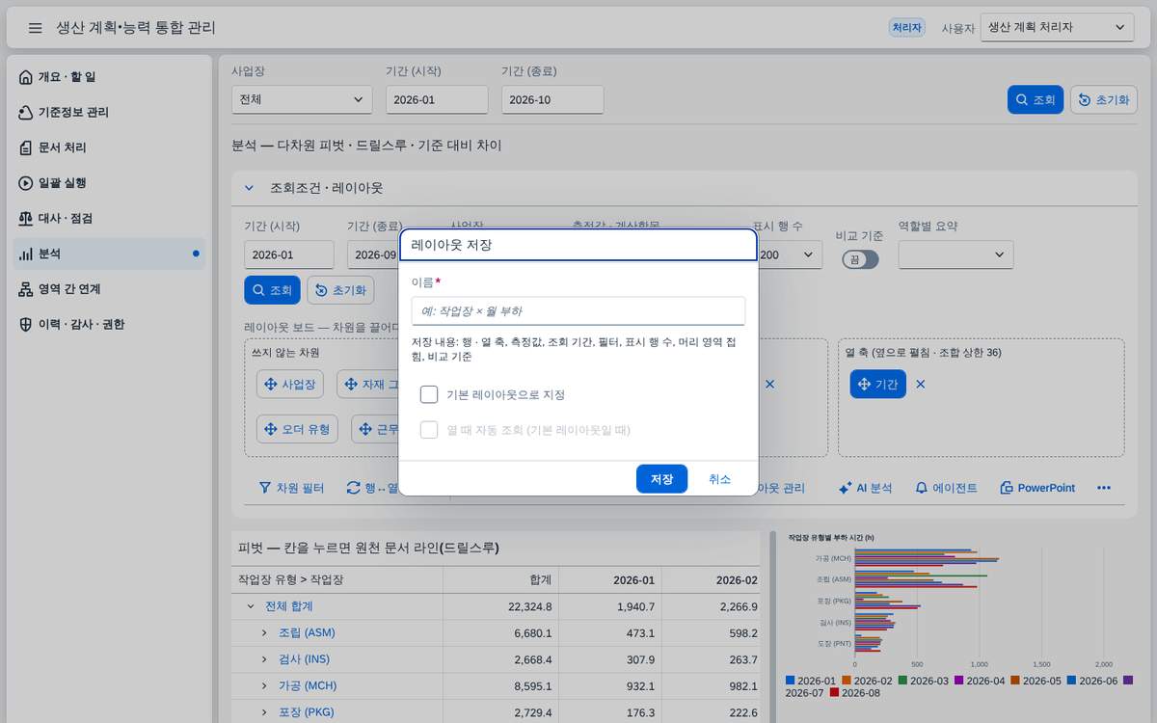Image resolution: width=1157 pixels, height=723 pixels.
Task: Click the 8,595.1 cell in 가공 row
Action: coord(501,685)
